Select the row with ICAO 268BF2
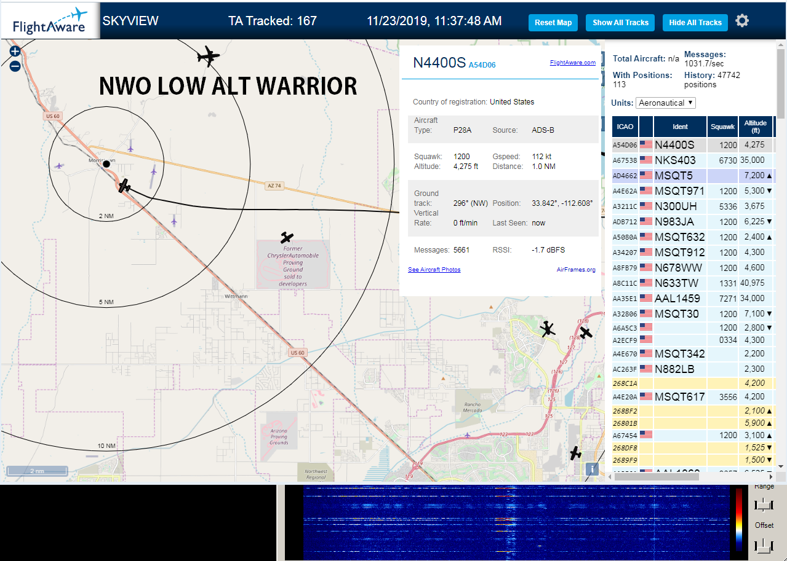 click(693, 410)
